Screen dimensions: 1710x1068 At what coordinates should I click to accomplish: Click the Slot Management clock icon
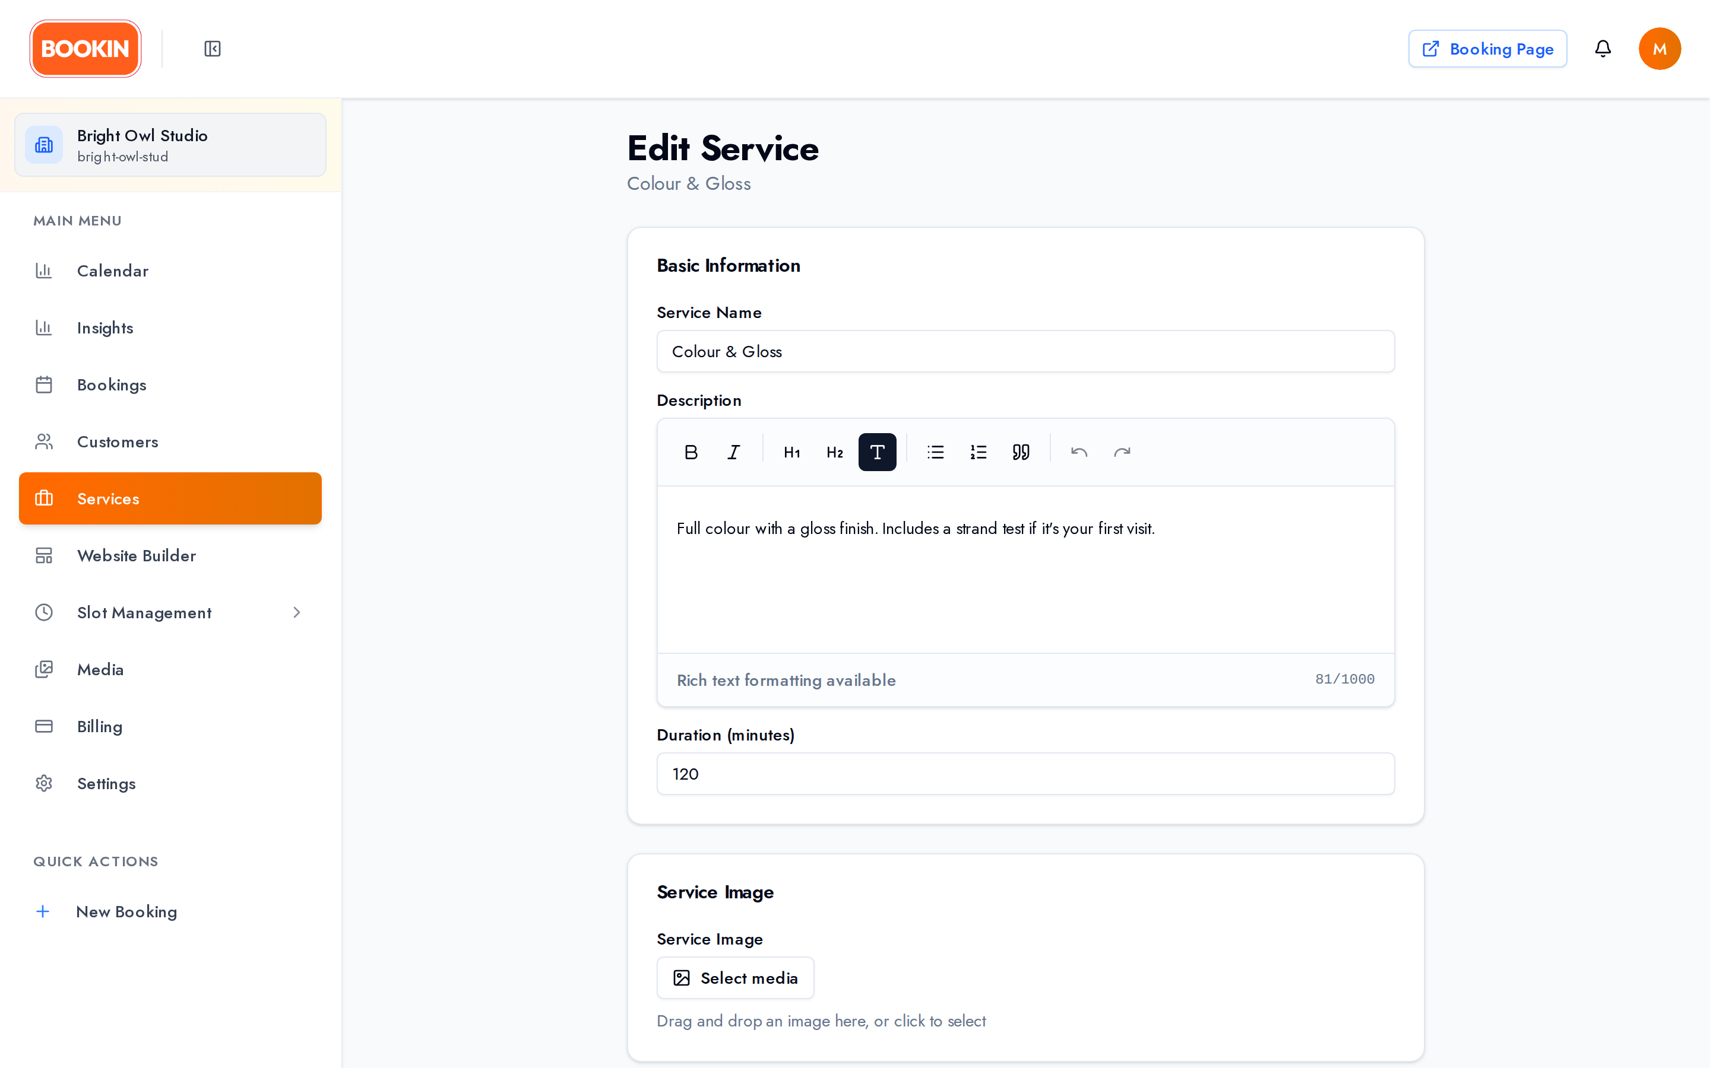click(x=44, y=612)
